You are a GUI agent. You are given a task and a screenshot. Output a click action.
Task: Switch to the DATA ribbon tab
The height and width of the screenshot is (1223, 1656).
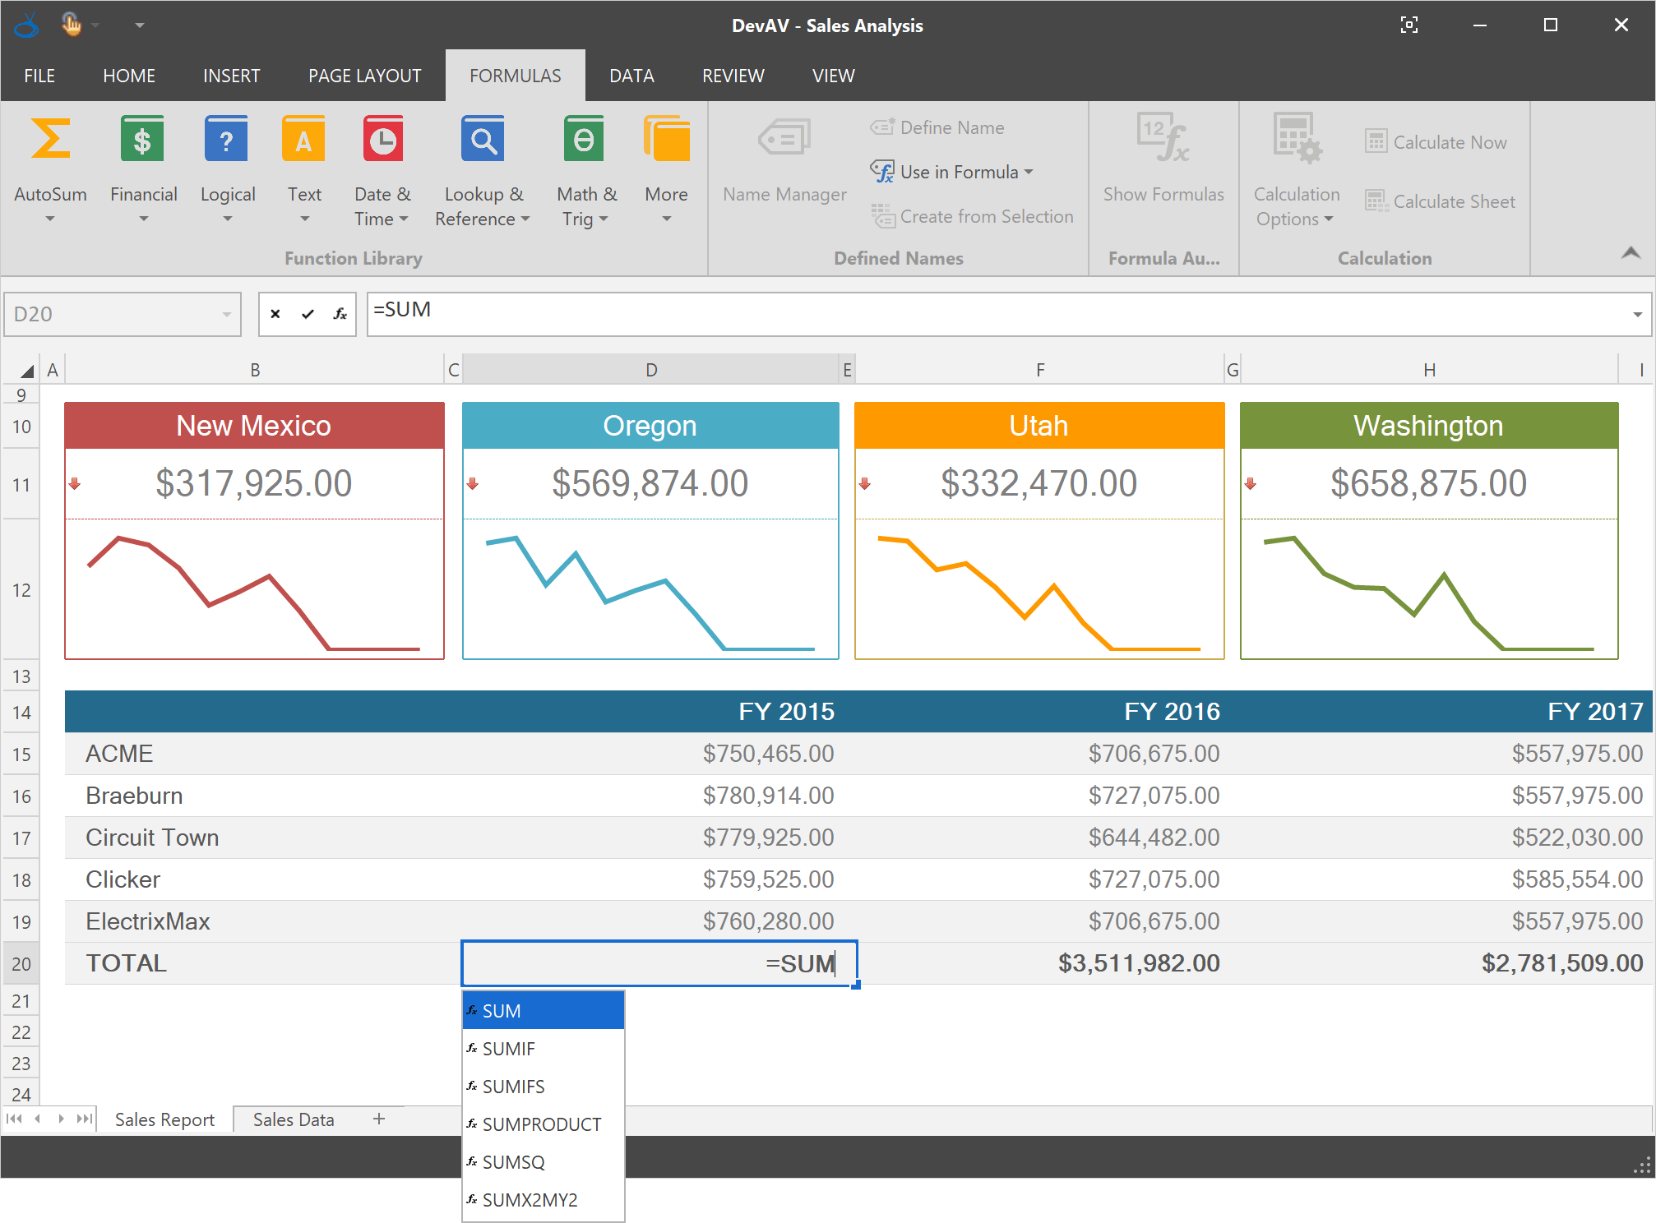click(x=631, y=76)
